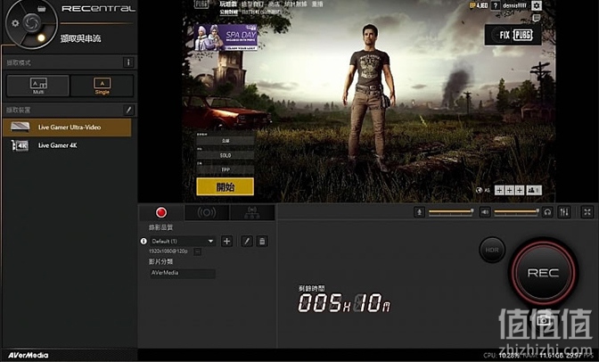Select Multi capture mode
Screen dimensions: 599x362
pos(38,86)
